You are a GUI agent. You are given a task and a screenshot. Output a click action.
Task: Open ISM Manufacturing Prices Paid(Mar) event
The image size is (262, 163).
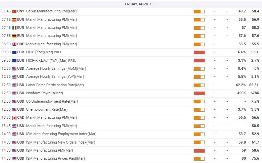point(55,158)
